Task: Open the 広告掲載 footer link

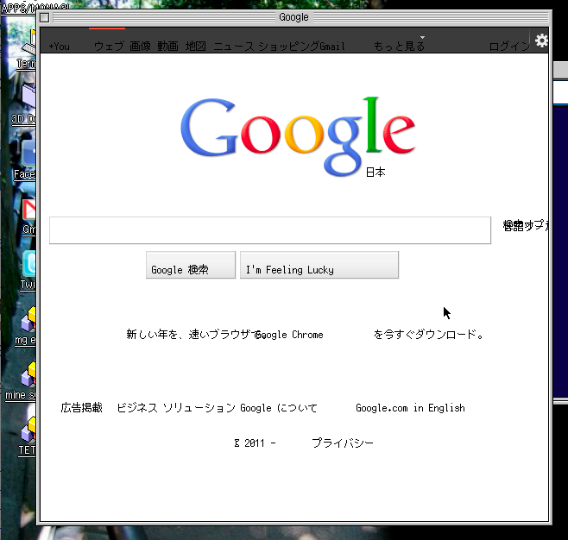Action: (81, 408)
